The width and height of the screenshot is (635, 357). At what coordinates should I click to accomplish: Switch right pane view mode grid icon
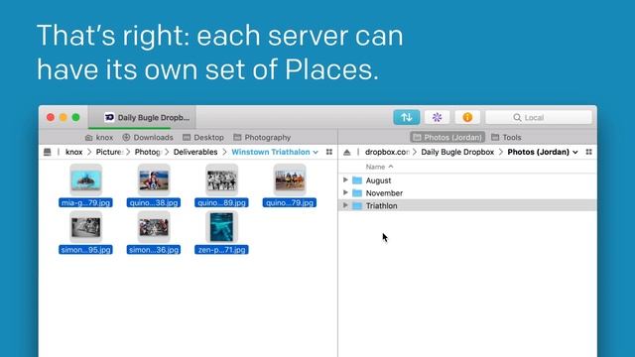[x=588, y=152]
